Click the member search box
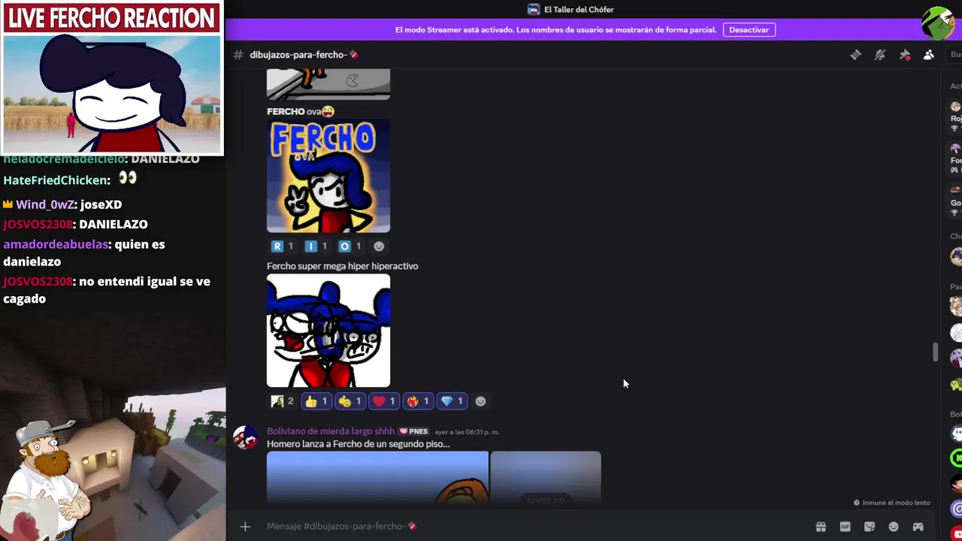The height and width of the screenshot is (541, 962). [955, 55]
